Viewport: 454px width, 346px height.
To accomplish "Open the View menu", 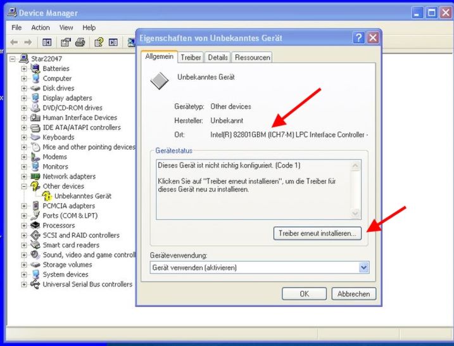I will (66, 27).
